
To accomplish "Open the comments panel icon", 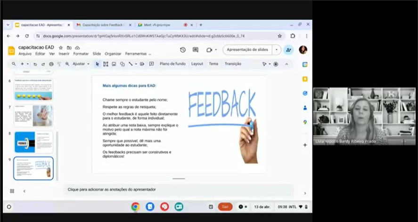I will click(x=196, y=50).
